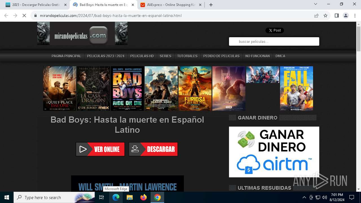Open TUTORIALES menu item
361x203 pixels.
click(x=187, y=56)
